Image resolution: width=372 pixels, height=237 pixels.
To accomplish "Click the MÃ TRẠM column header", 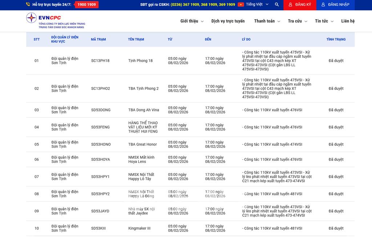I will pos(98,39).
